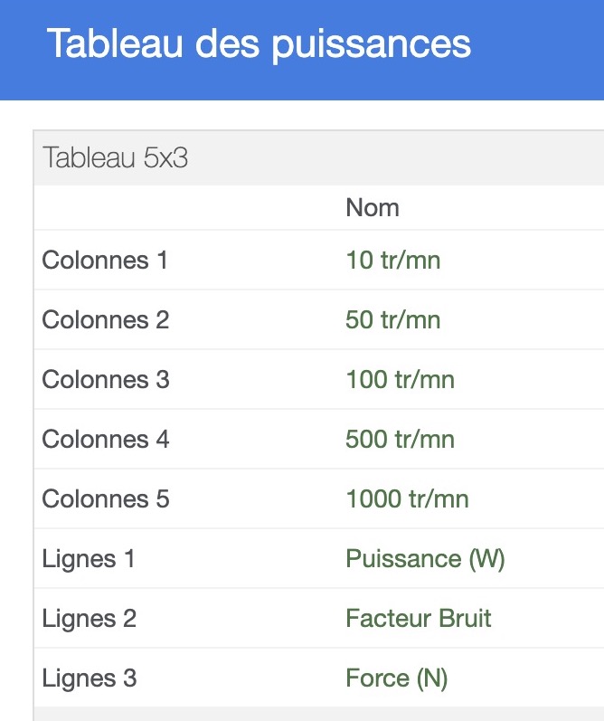This screenshot has height=721, width=604.
Task: Choose the Colonnes 5 row label
Action: click(106, 498)
